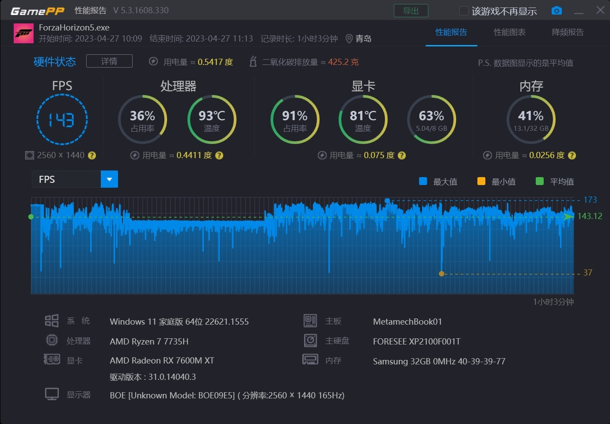Viewport: 610px width, 424px height.
Task: Click the screenshot camera icon
Action: click(557, 10)
